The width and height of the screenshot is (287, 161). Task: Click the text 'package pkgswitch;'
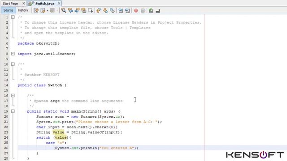[39, 43]
